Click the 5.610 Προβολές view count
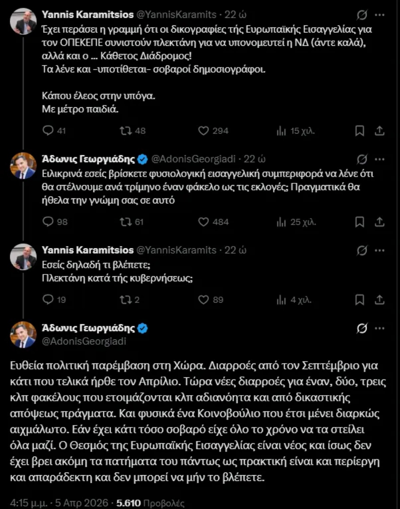The width and height of the screenshot is (400, 509). coord(150,503)
